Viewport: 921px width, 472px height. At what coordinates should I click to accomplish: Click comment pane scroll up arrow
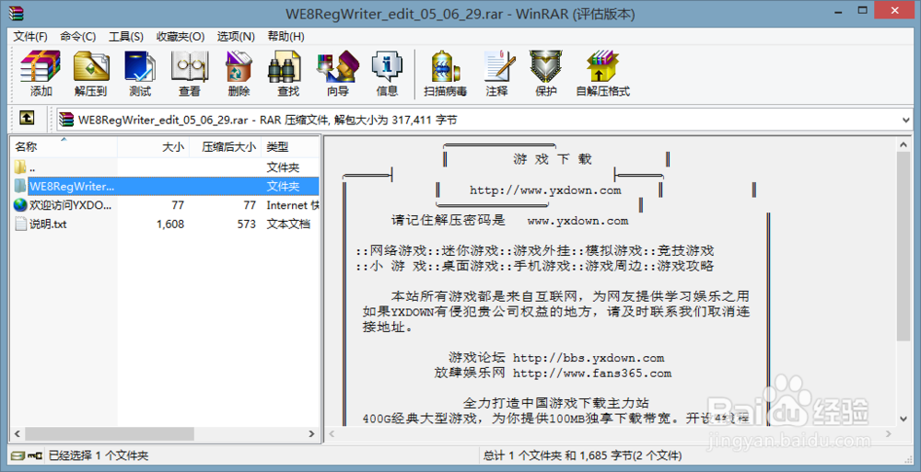pos(904,144)
